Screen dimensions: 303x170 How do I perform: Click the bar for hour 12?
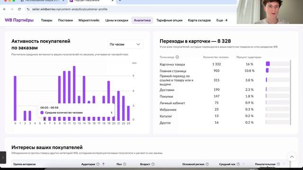tap(74, 85)
